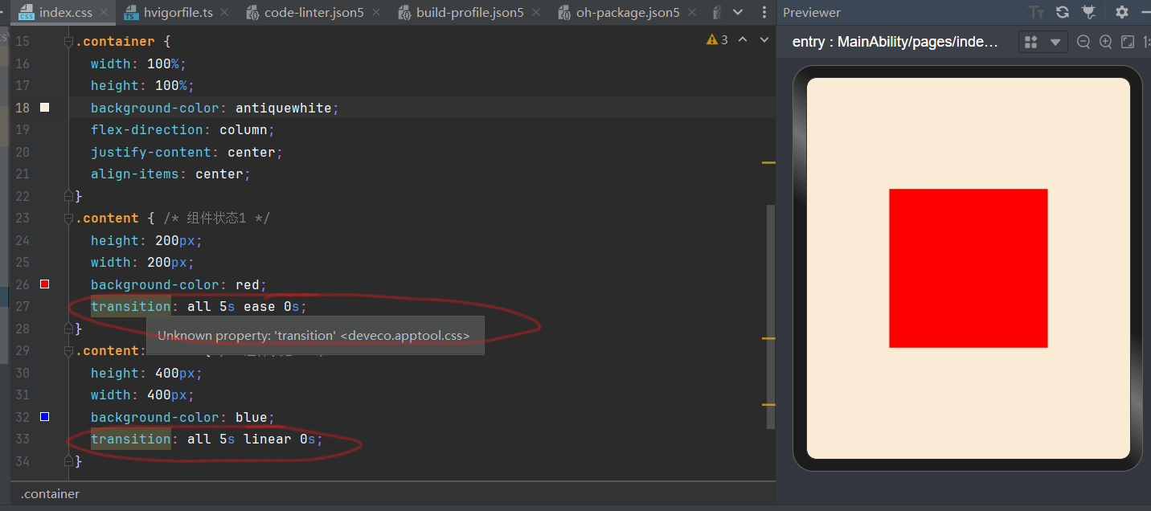Click the bottom warning stripe mark near line 32
Image resolution: width=1151 pixels, height=511 pixels.
(x=768, y=405)
